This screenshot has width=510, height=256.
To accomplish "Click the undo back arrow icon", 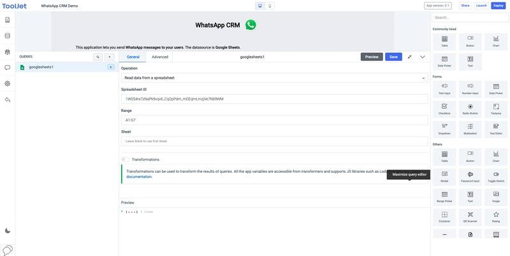I will click(8, 100).
